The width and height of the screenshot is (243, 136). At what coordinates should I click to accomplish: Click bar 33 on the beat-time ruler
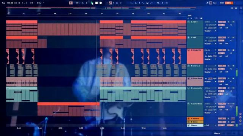pyautogui.click(x=39, y=14)
